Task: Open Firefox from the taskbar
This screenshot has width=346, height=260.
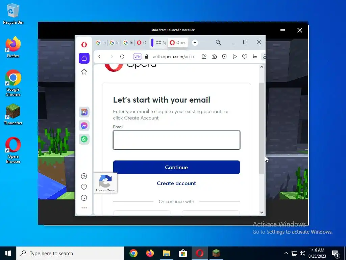Action: [150, 253]
